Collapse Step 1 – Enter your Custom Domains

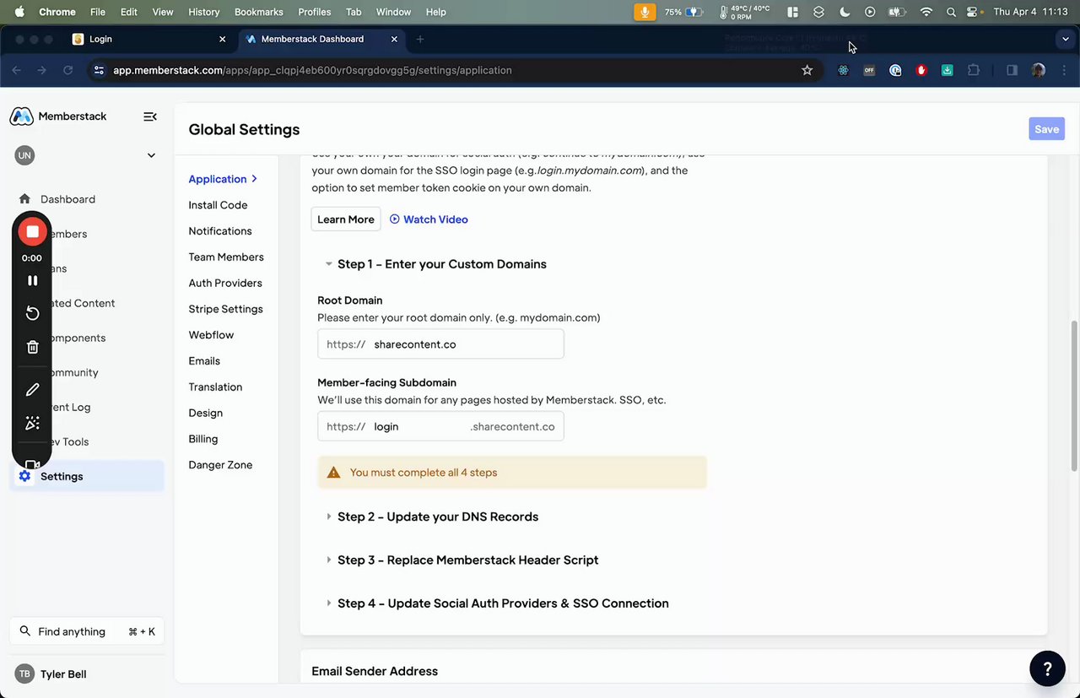point(329,264)
